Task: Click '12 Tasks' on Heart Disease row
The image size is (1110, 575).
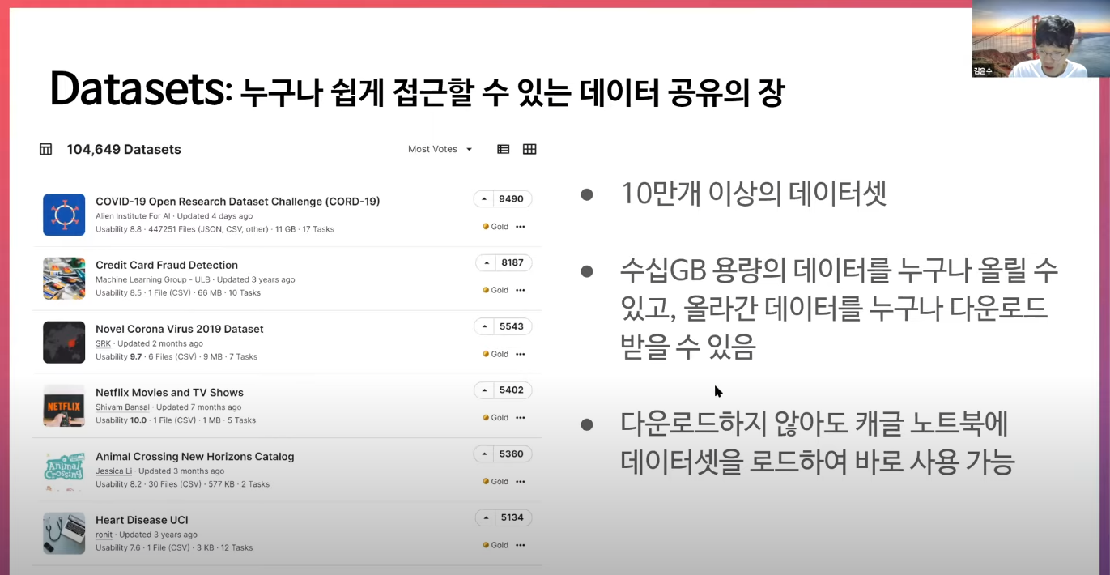Action: coord(236,547)
